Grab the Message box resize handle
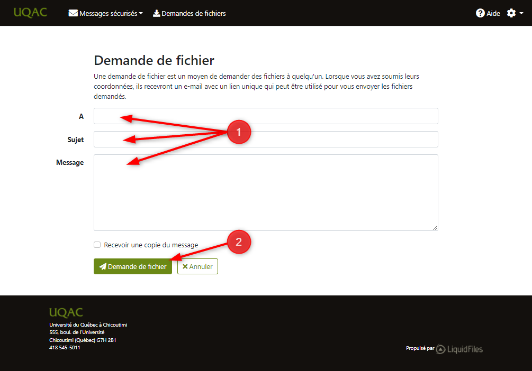 [435, 228]
